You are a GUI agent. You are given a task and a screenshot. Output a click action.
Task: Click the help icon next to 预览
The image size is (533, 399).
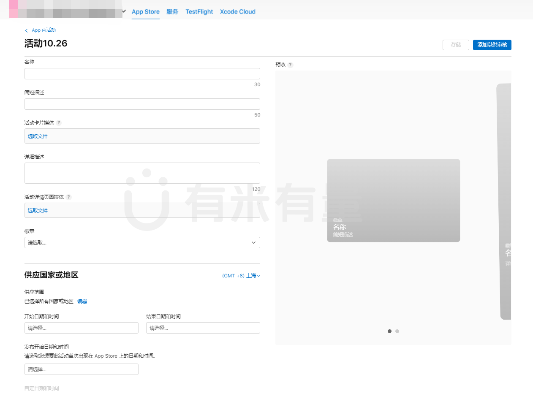pos(291,65)
